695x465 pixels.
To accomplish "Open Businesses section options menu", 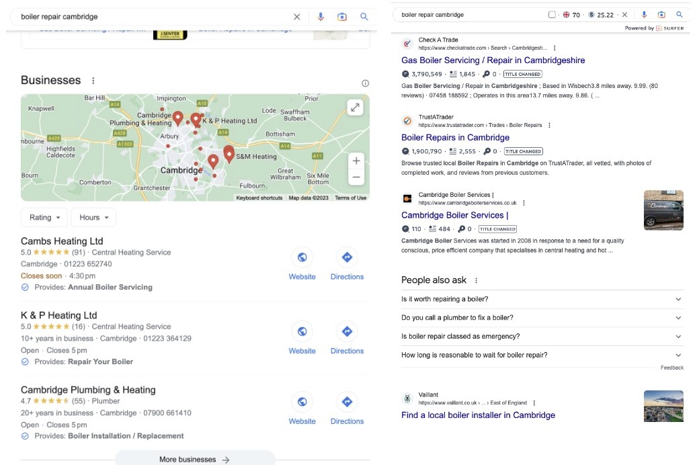I will point(93,81).
